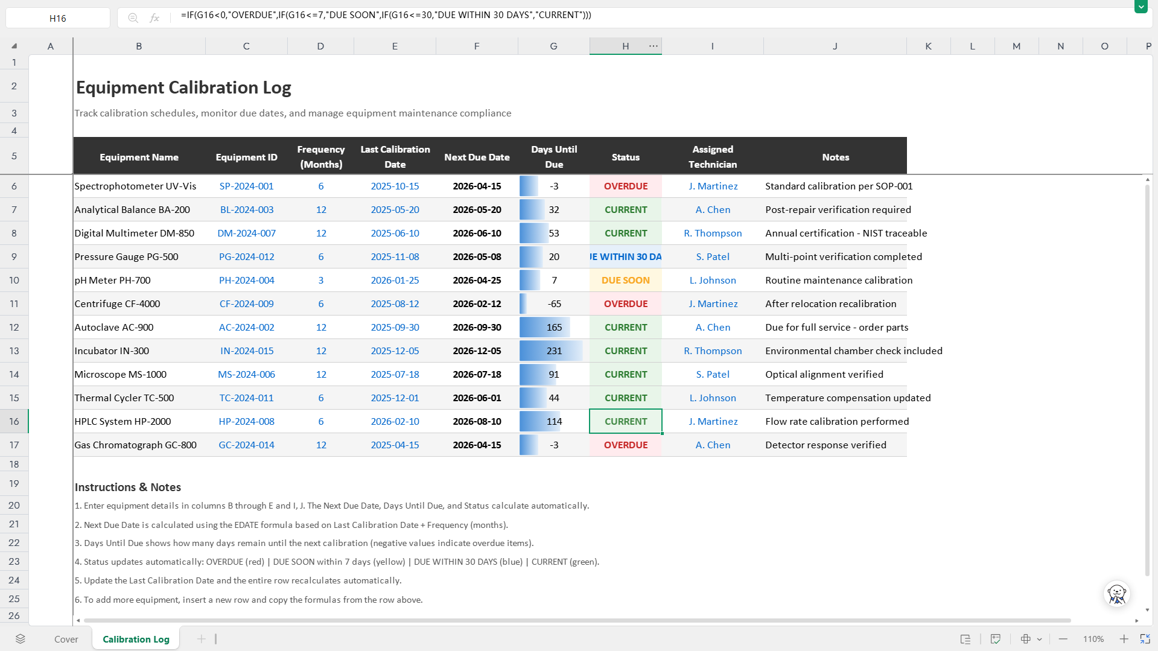Zoom out with the minus button

(1063, 639)
